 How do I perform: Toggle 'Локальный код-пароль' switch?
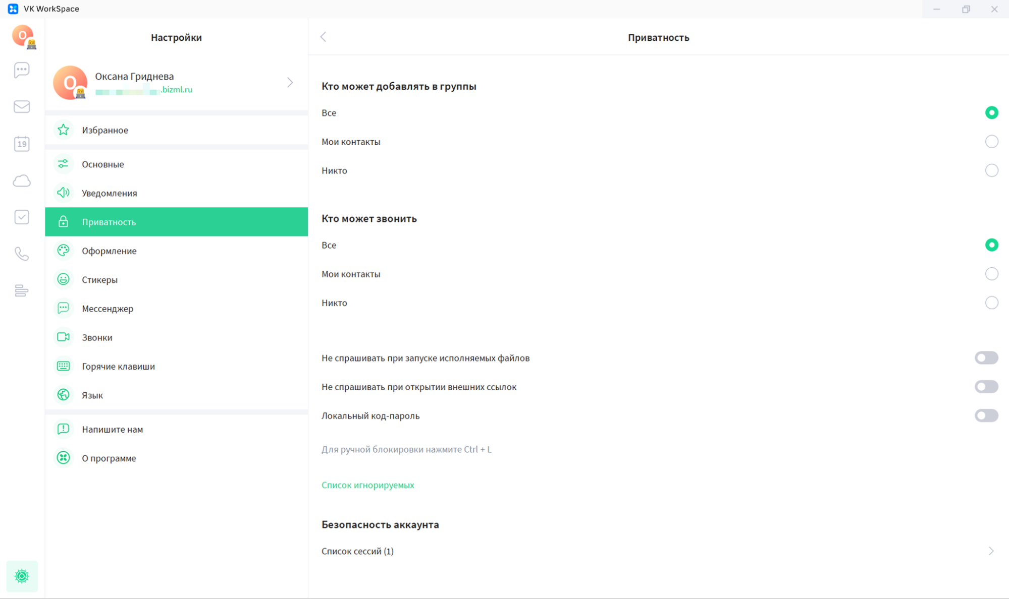(986, 416)
